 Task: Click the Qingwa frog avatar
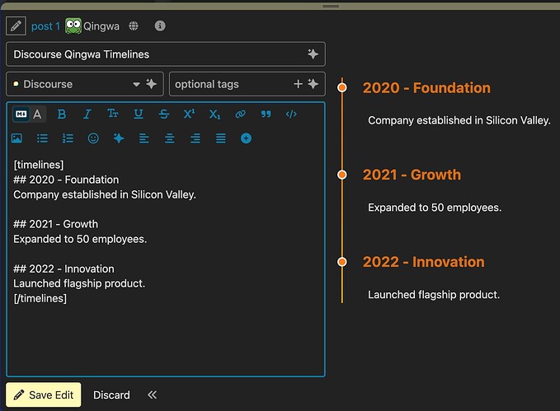73,26
